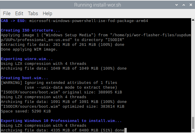Click the terminal cursor block after 'done'
Image resolution: width=195 pixels, height=133 pixels.
(x=126, y=130)
